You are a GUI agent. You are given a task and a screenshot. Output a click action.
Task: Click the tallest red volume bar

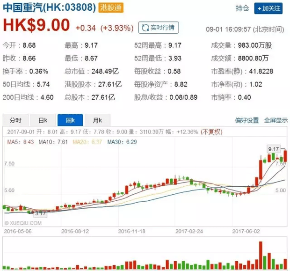[x=261, y=255]
